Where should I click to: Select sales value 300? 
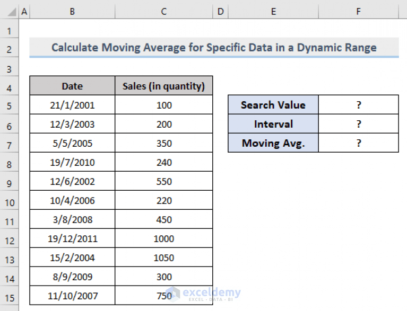(x=164, y=276)
